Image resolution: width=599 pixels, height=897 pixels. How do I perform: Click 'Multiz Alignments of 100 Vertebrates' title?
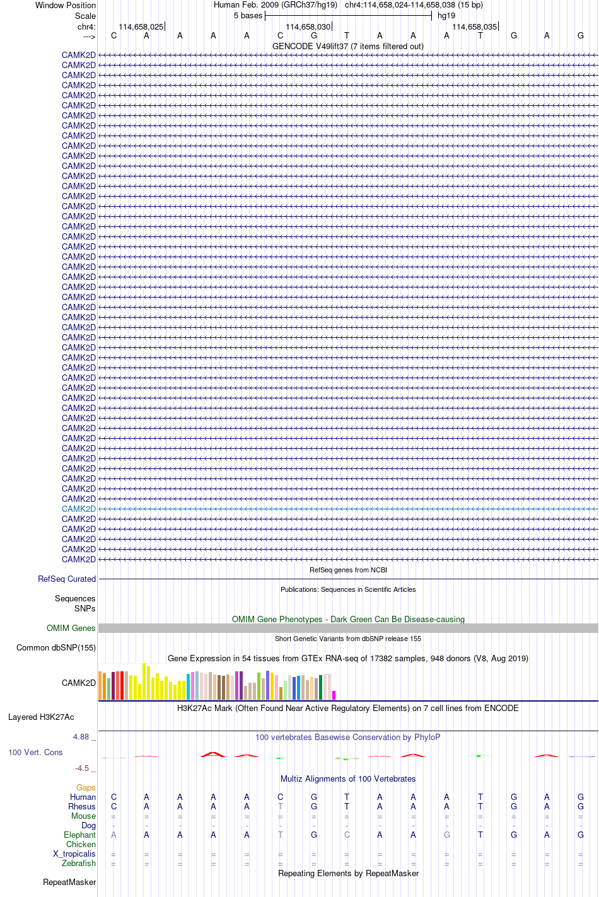click(348, 778)
